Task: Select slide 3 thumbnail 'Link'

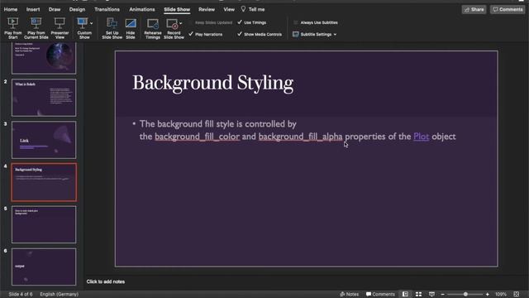Action: click(44, 140)
